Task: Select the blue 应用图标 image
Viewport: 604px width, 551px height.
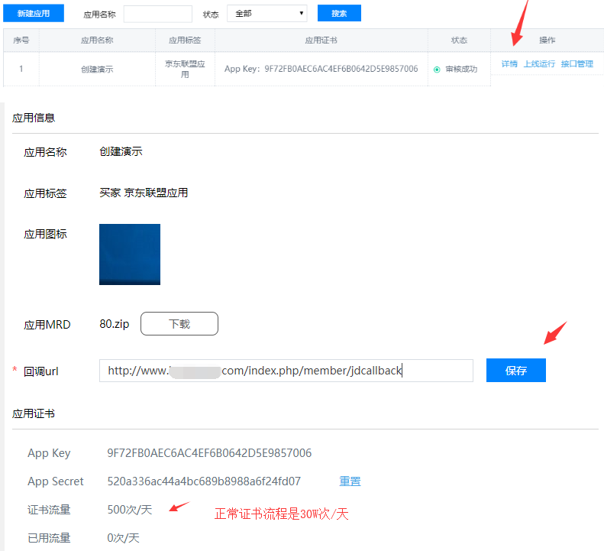Action: pyautogui.click(x=130, y=254)
